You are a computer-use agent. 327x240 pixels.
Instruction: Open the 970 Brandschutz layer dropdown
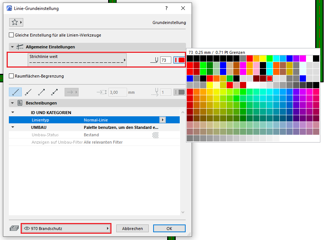click(x=66, y=229)
